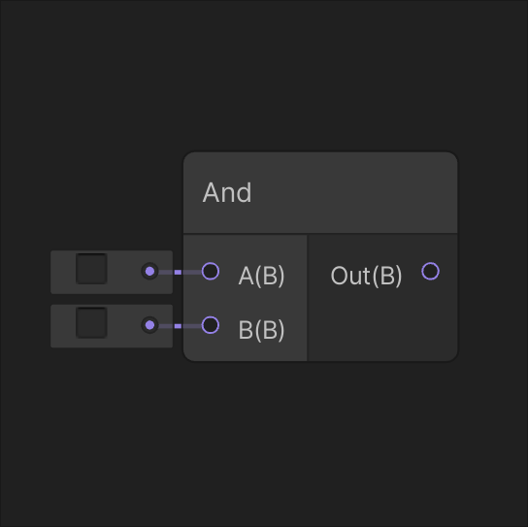
Task: Click the Out(B) output port circle
Action: pyautogui.click(x=430, y=271)
